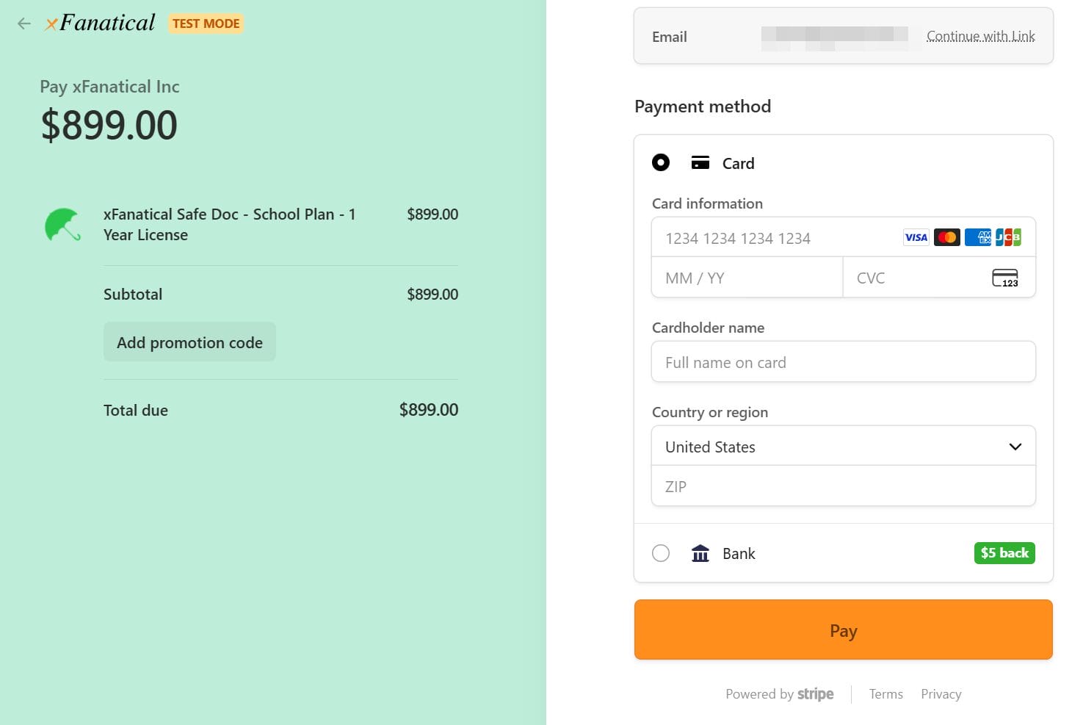This screenshot has height=725, width=1072.
Task: Click Continue with Link
Action: pos(980,36)
